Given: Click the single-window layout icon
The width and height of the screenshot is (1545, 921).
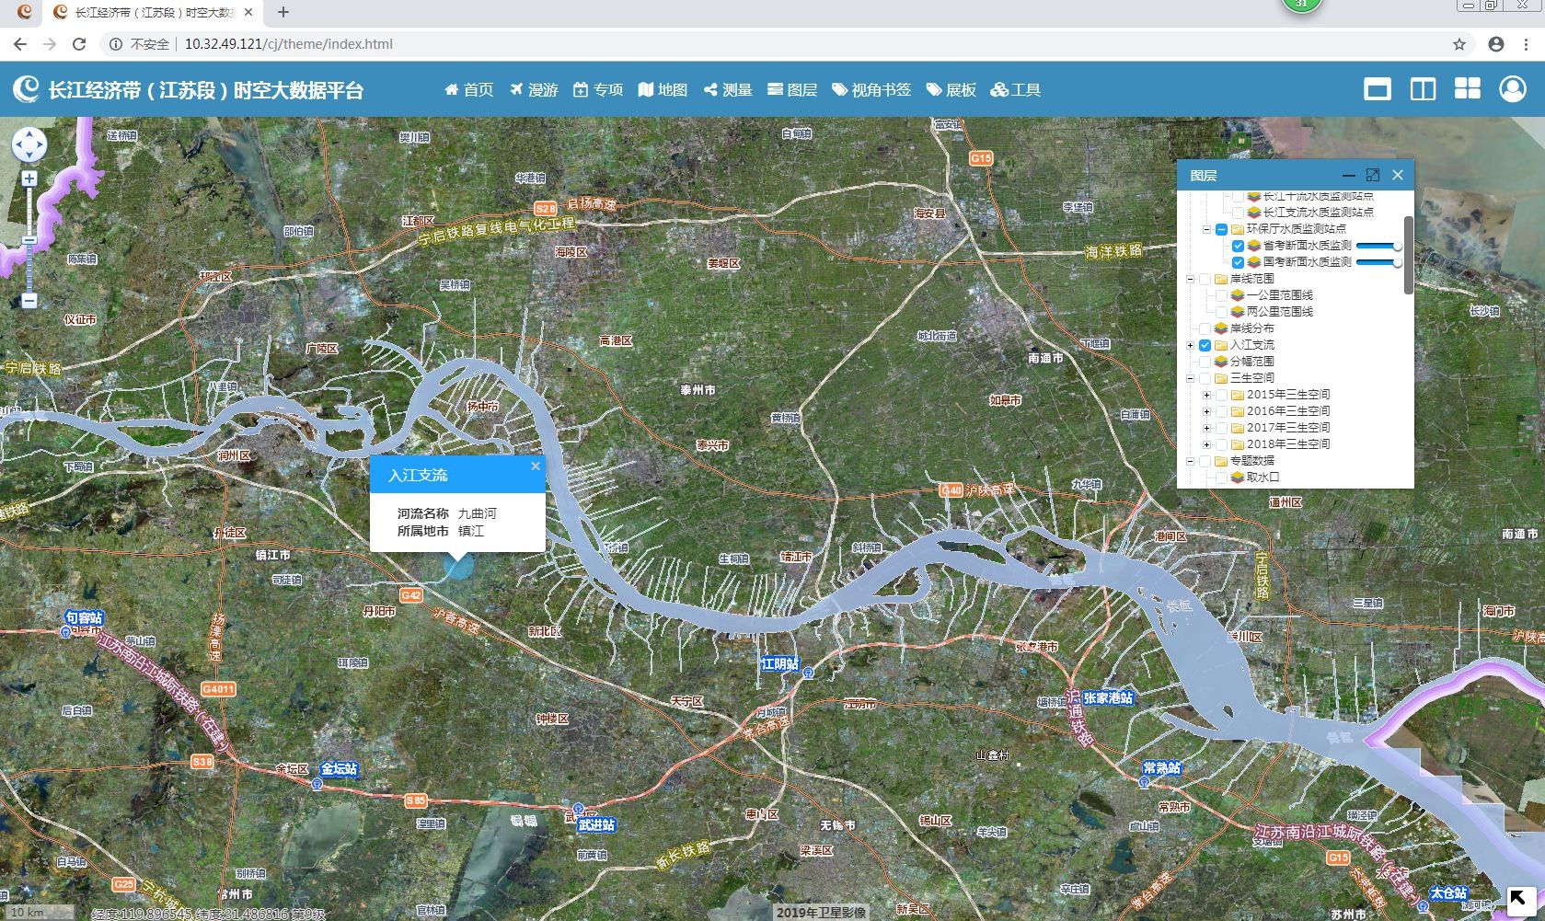Looking at the screenshot, I should [x=1377, y=89].
